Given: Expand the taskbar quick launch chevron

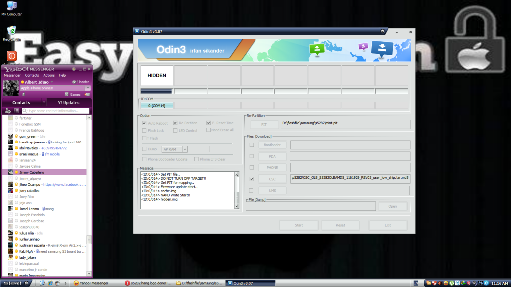Looking at the screenshot, I should [65, 283].
